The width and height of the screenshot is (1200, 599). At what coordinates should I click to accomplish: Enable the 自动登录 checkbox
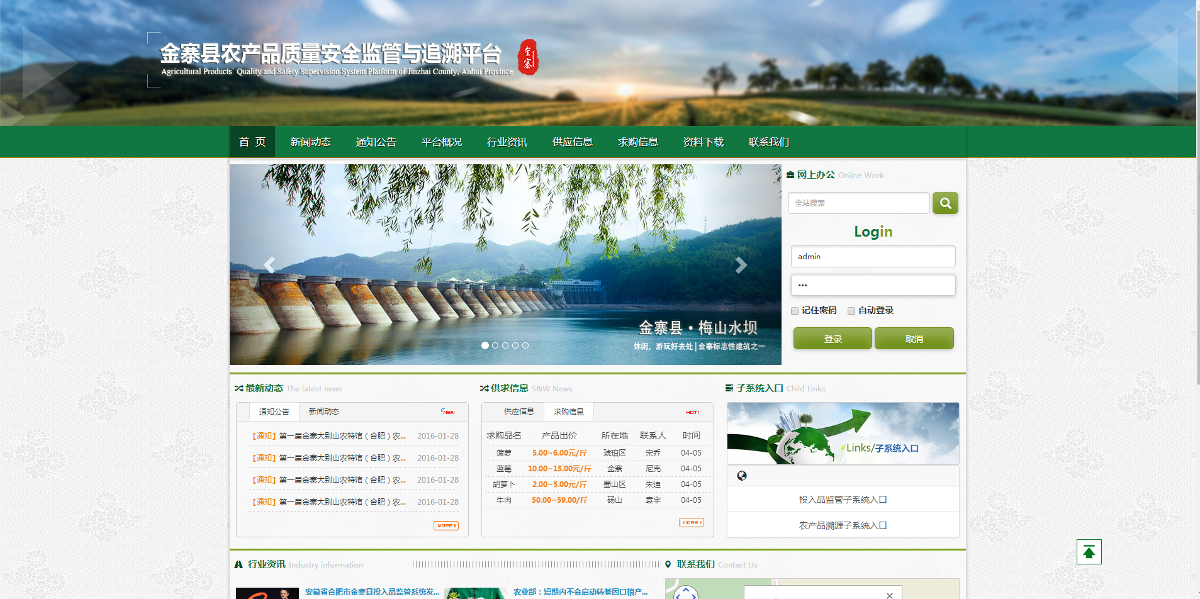coord(851,311)
